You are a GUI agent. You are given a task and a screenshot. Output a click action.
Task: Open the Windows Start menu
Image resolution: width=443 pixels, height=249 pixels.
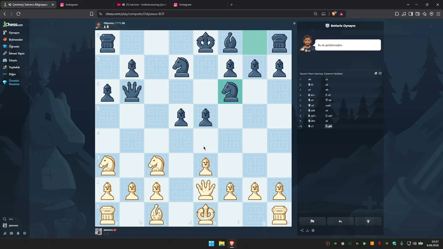pos(211,243)
